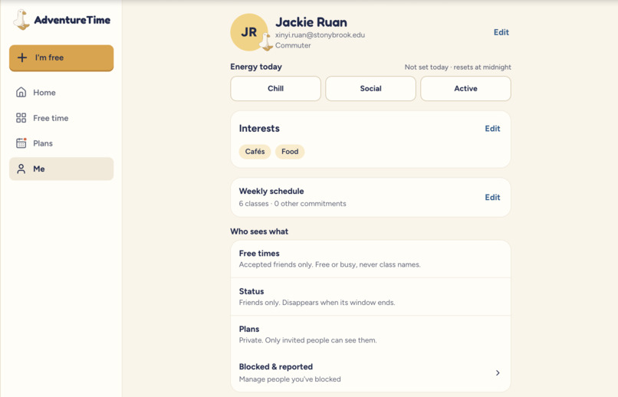This screenshot has width=618, height=397.
Task: Click the Commuter label
Action: [x=293, y=45]
